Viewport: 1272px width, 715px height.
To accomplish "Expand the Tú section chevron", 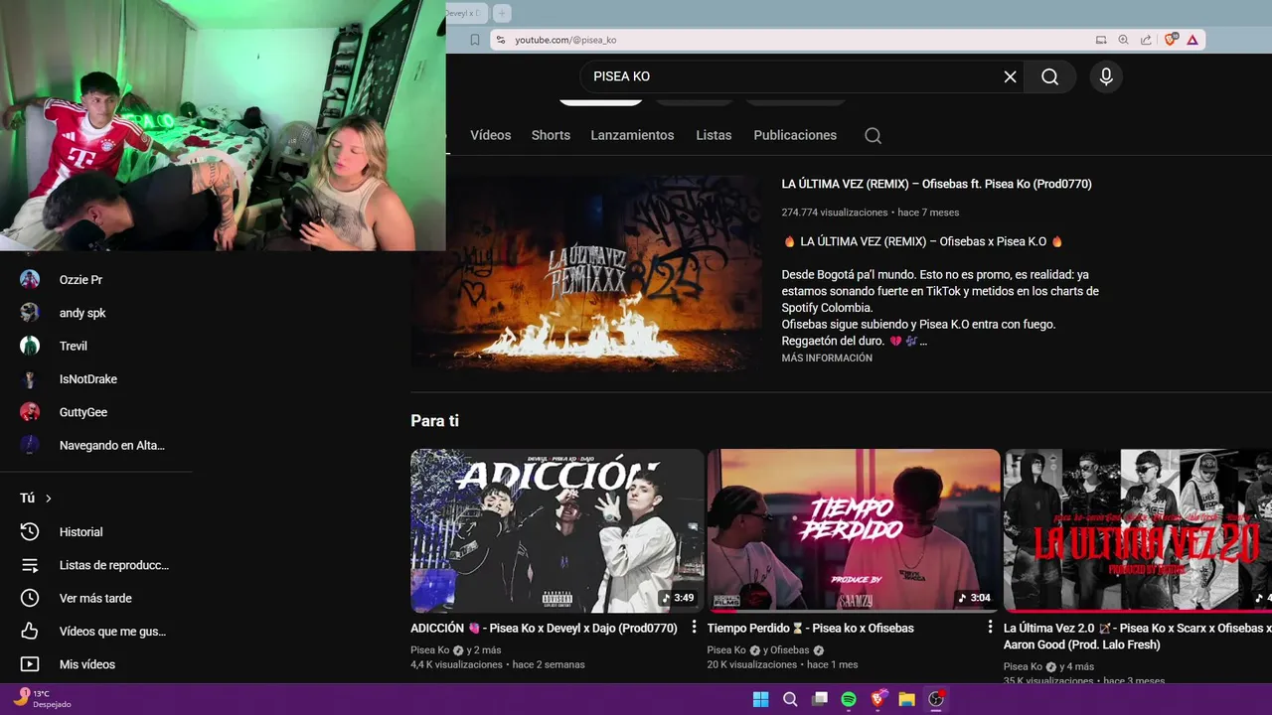I will click(x=48, y=499).
